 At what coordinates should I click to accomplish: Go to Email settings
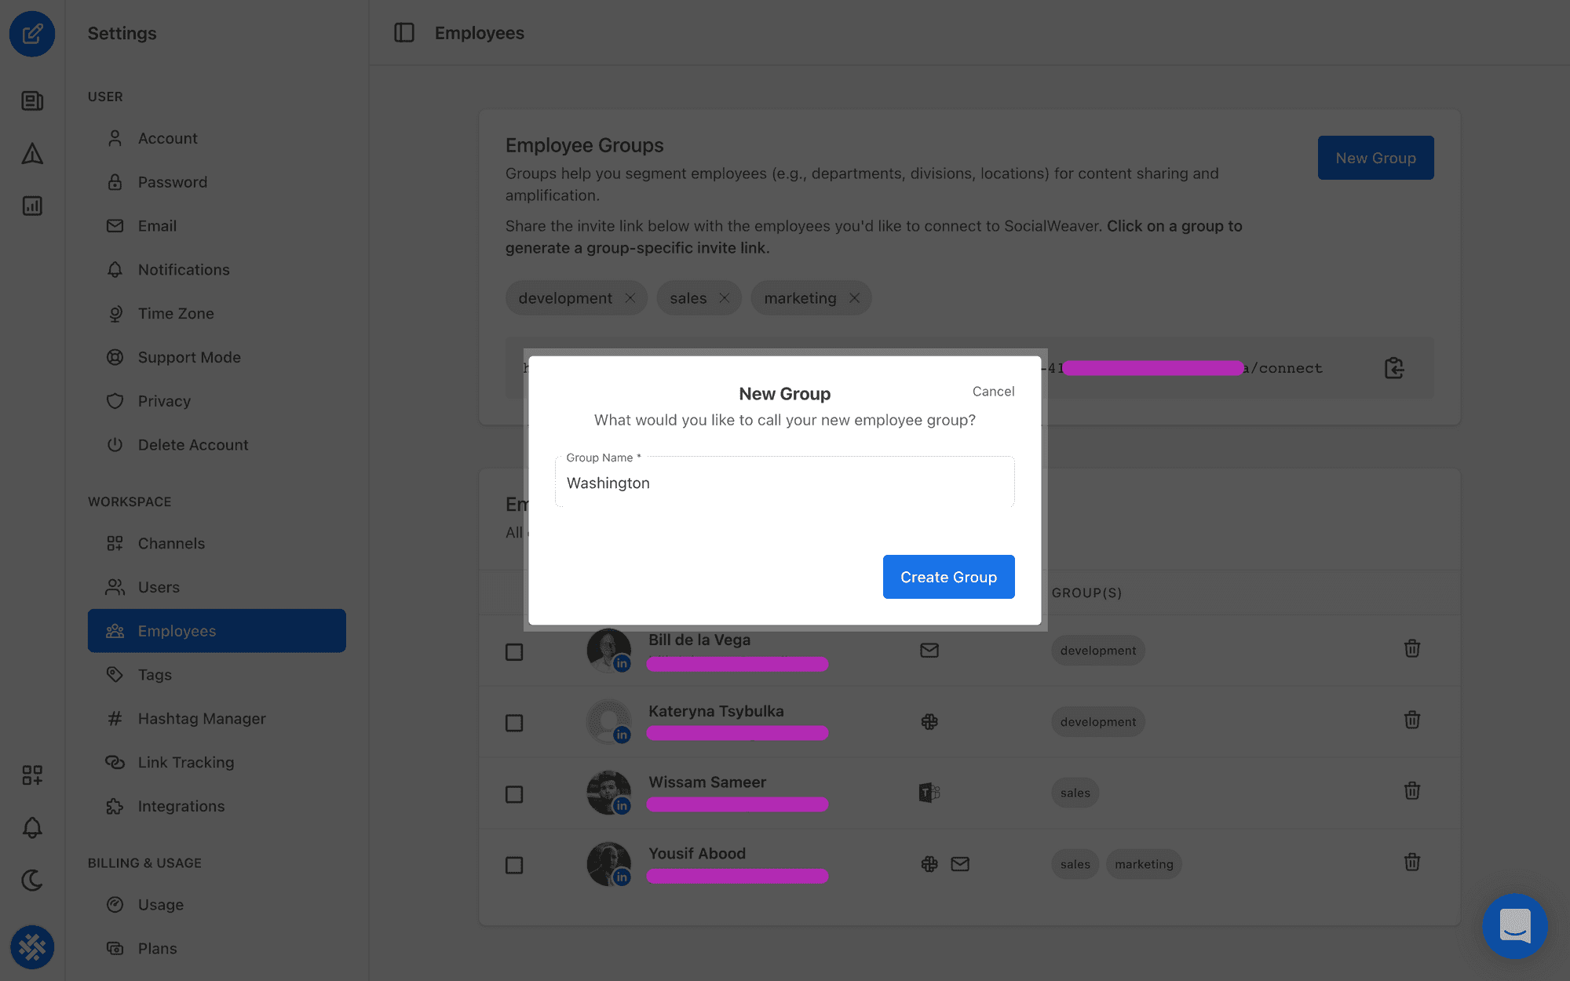pyautogui.click(x=217, y=226)
